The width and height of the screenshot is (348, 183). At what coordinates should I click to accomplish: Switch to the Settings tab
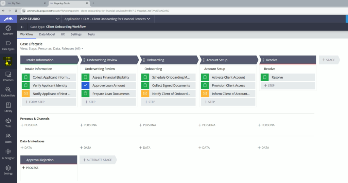click(x=76, y=34)
